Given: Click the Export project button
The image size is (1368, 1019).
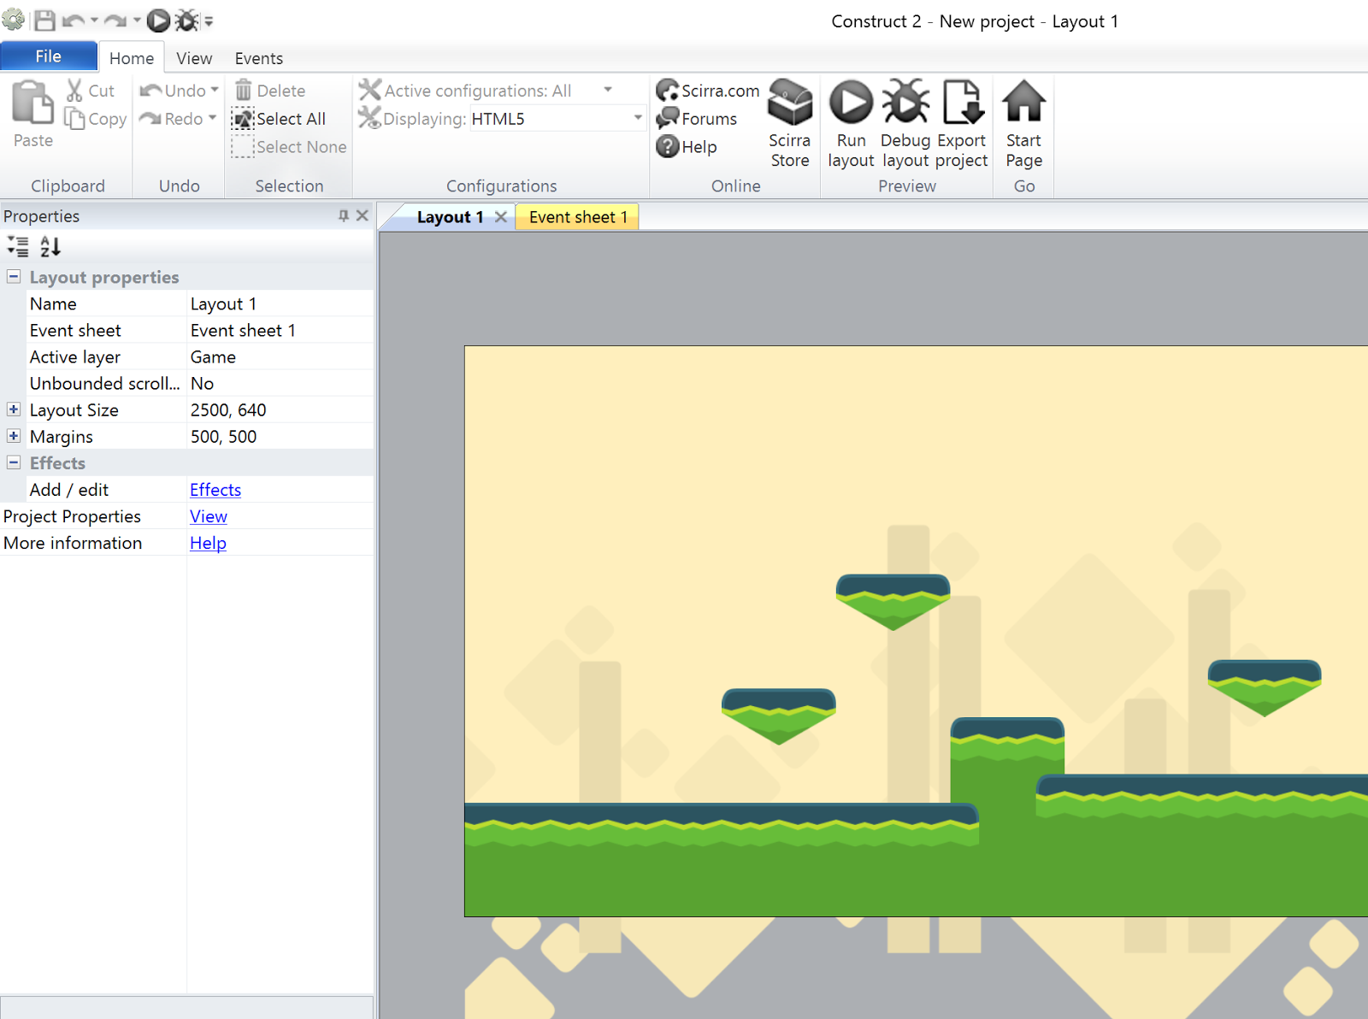Looking at the screenshot, I should pyautogui.click(x=962, y=124).
